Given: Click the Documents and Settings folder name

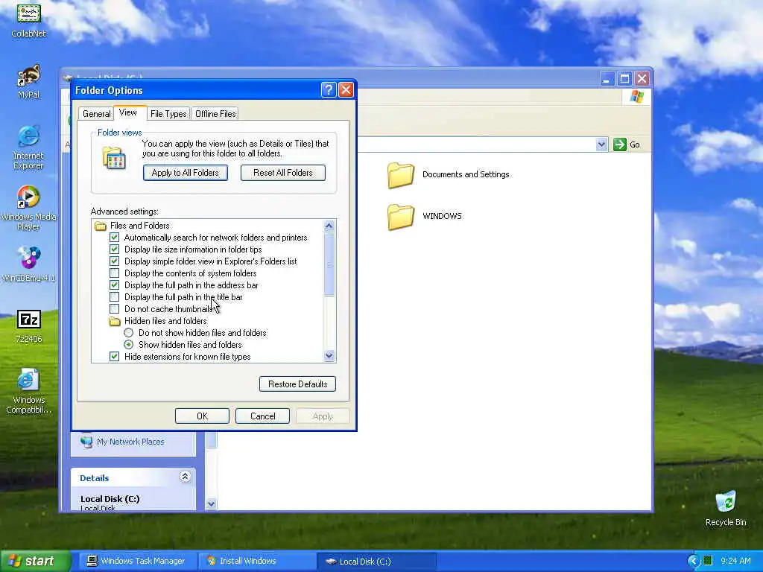Looking at the screenshot, I should click(466, 174).
